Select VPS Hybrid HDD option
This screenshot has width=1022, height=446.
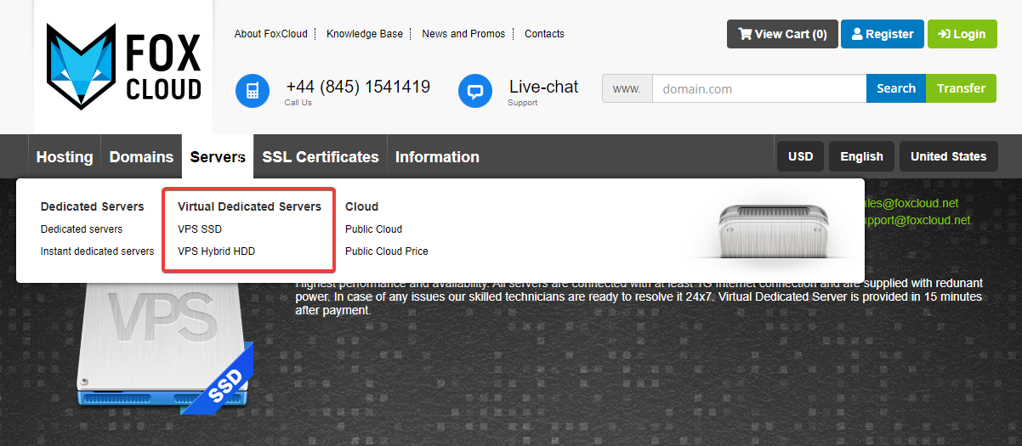point(216,251)
